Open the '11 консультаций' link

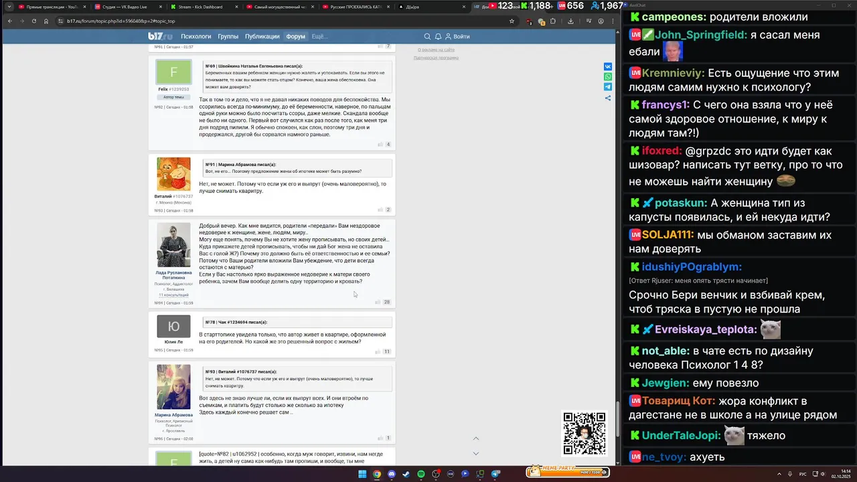[x=173, y=295]
